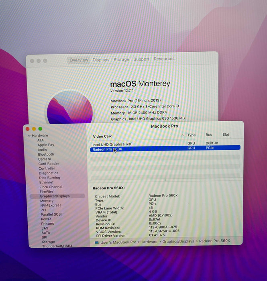Select Controller in the hardware sidebar

coord(47,168)
